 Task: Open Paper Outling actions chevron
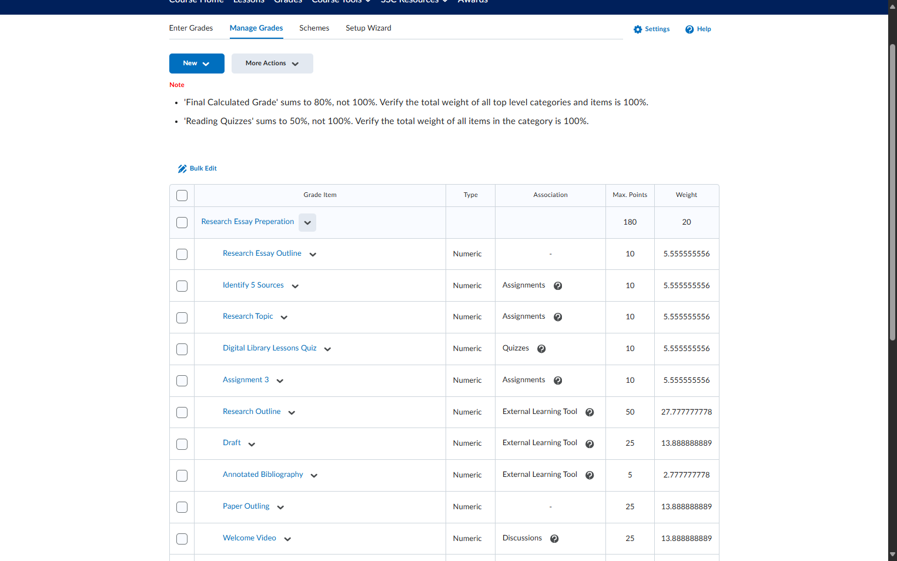[x=280, y=507]
